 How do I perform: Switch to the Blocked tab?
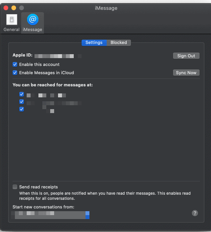click(x=119, y=43)
